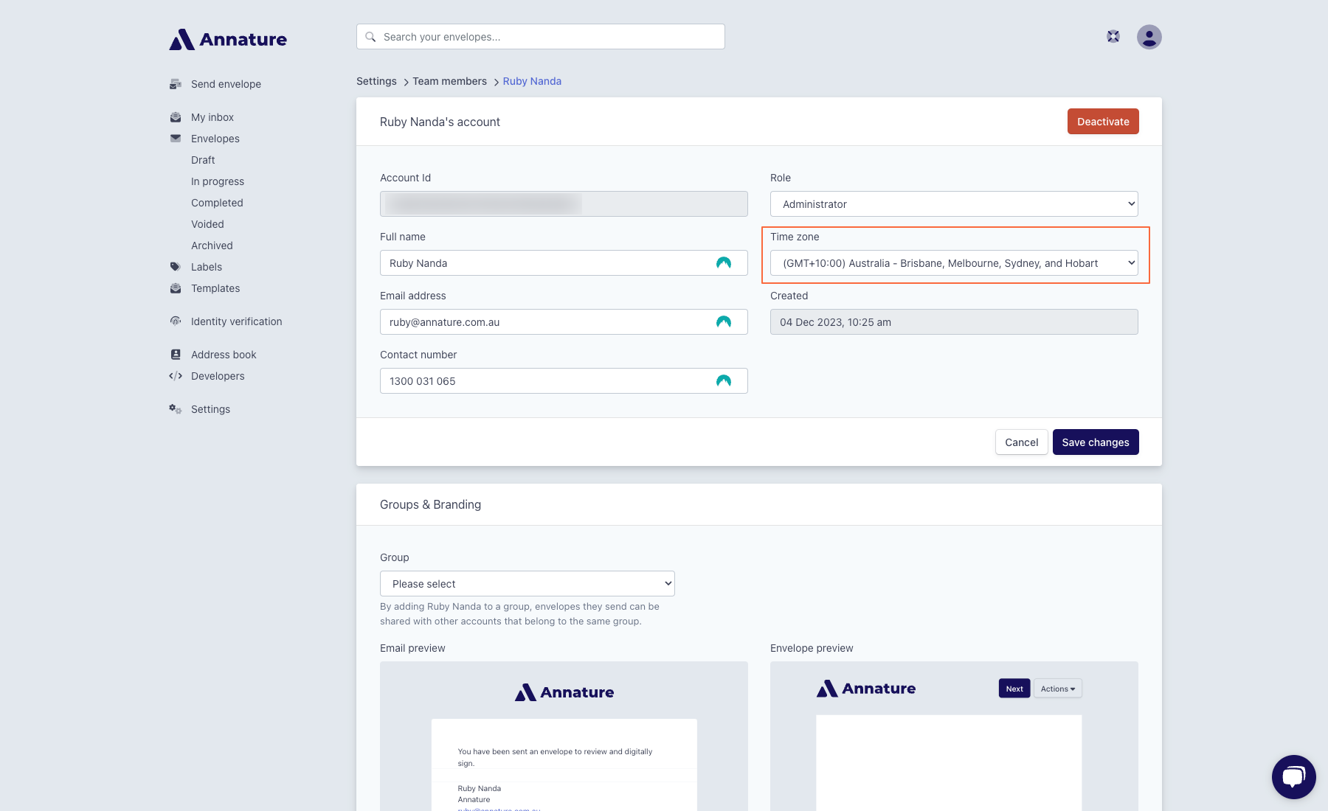Open Identity verification page
Viewport: 1328px width, 811px height.
tap(237, 321)
